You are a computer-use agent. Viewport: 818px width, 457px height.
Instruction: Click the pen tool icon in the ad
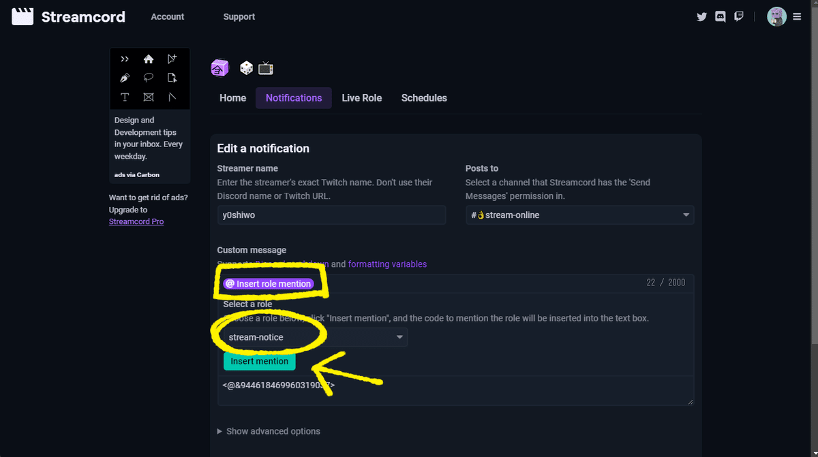(x=125, y=78)
